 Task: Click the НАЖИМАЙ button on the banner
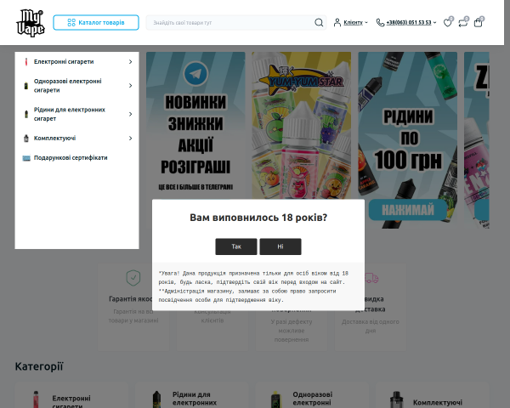click(x=408, y=210)
